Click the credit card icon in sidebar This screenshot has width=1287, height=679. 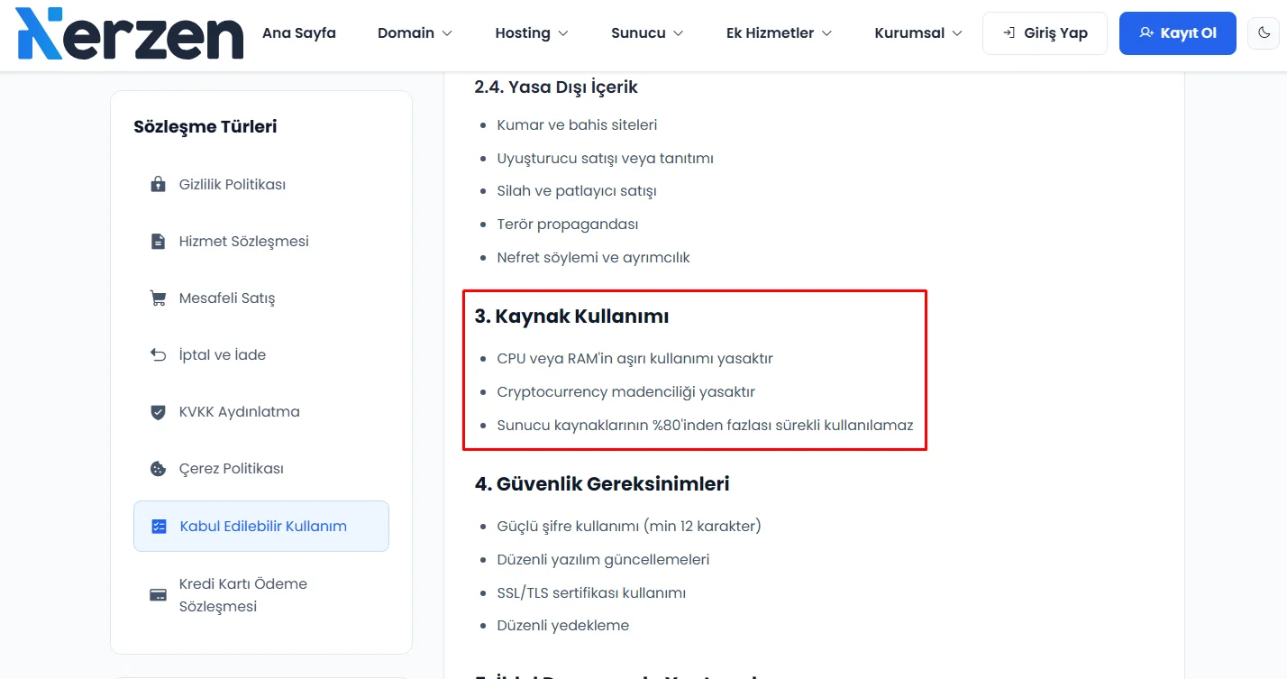pyautogui.click(x=159, y=595)
